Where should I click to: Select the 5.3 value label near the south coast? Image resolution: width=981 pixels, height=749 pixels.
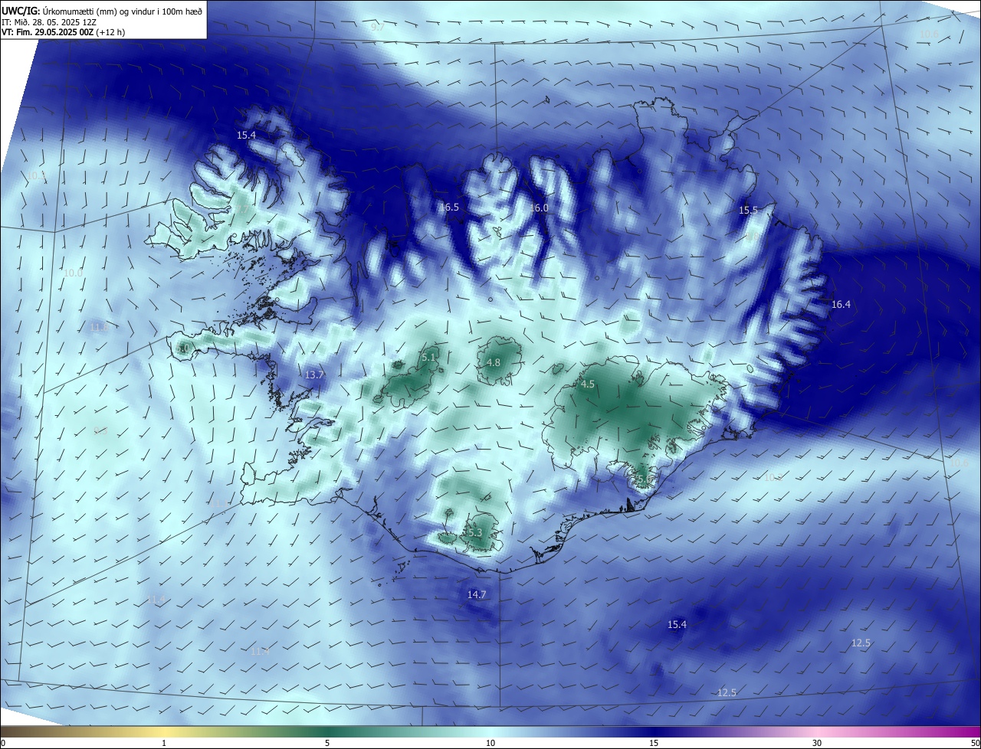point(474,533)
